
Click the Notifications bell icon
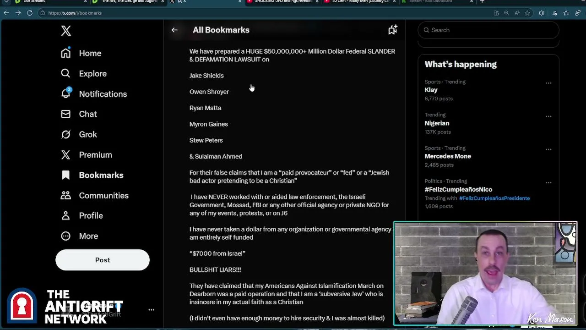coord(66,93)
